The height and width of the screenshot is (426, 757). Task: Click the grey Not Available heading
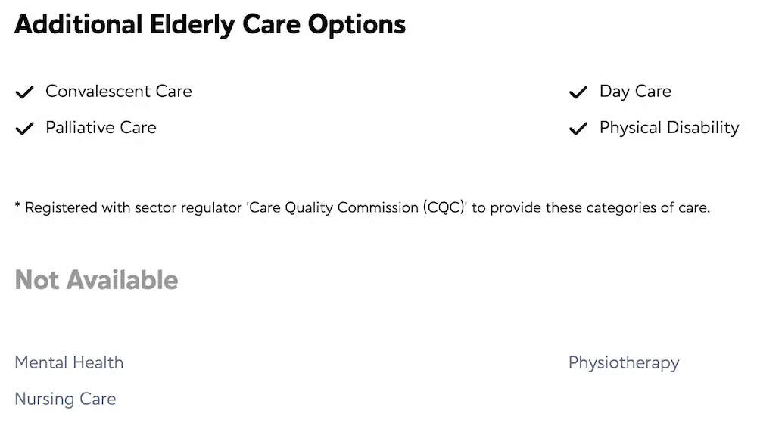click(97, 280)
